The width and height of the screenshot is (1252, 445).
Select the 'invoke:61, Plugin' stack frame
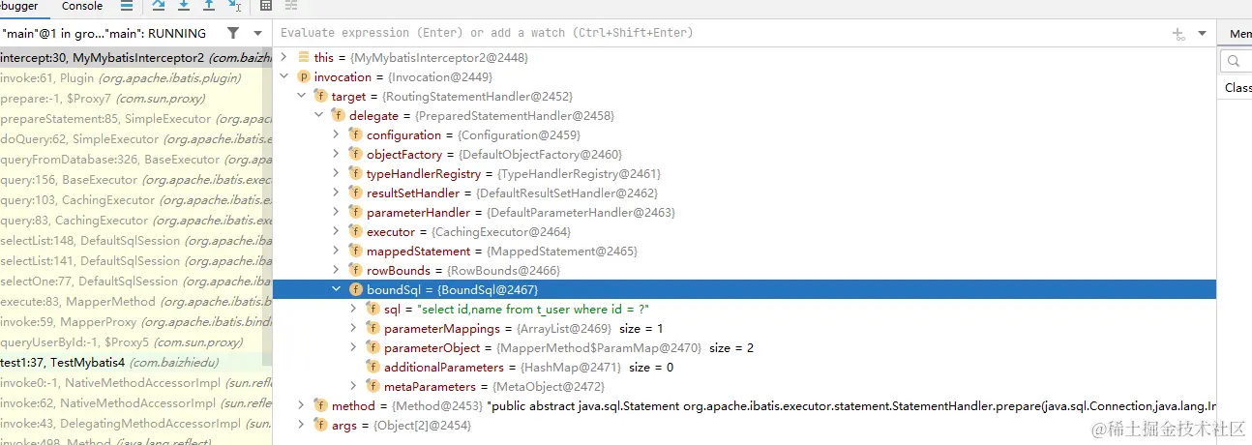[135, 78]
